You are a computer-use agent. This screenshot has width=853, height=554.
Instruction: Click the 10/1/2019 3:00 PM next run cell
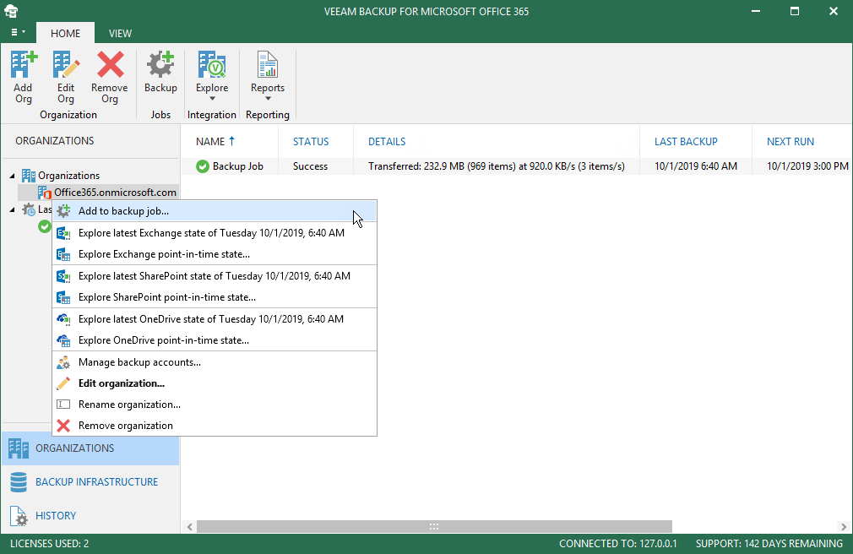click(807, 166)
